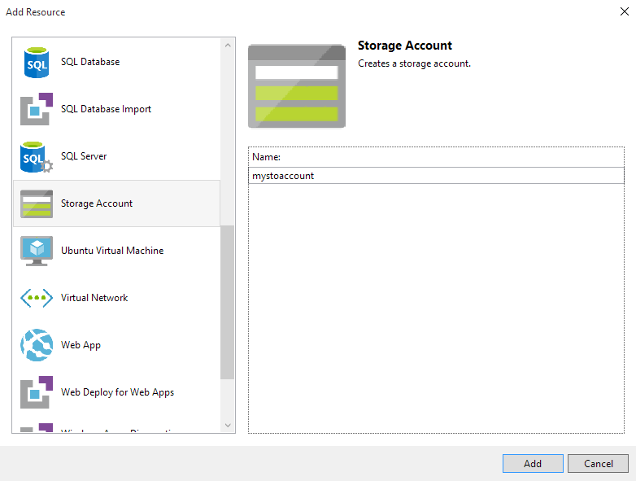Choose SQL Server resource label
636x481 pixels.
(84, 156)
